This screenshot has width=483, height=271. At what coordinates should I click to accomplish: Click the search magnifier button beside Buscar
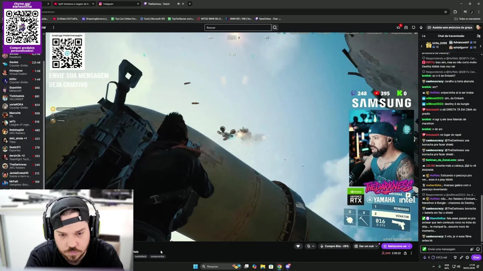pyautogui.click(x=275, y=27)
